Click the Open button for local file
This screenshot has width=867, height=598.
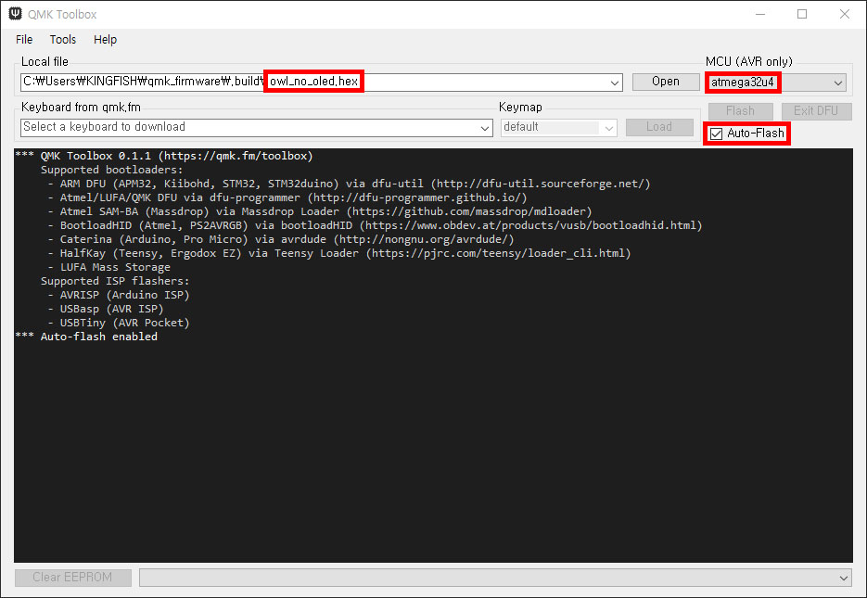(x=665, y=82)
